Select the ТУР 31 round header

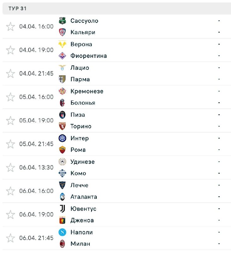(18, 9)
